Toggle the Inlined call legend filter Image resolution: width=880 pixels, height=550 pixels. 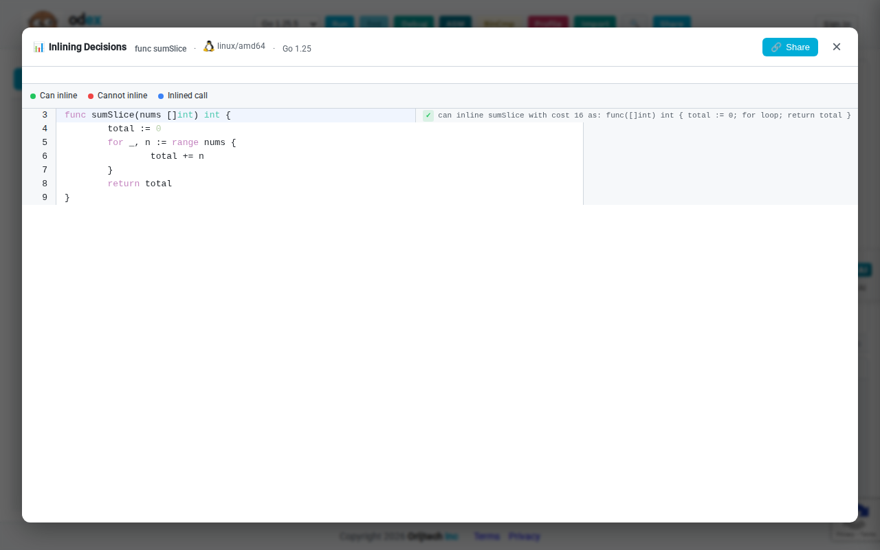(182, 96)
